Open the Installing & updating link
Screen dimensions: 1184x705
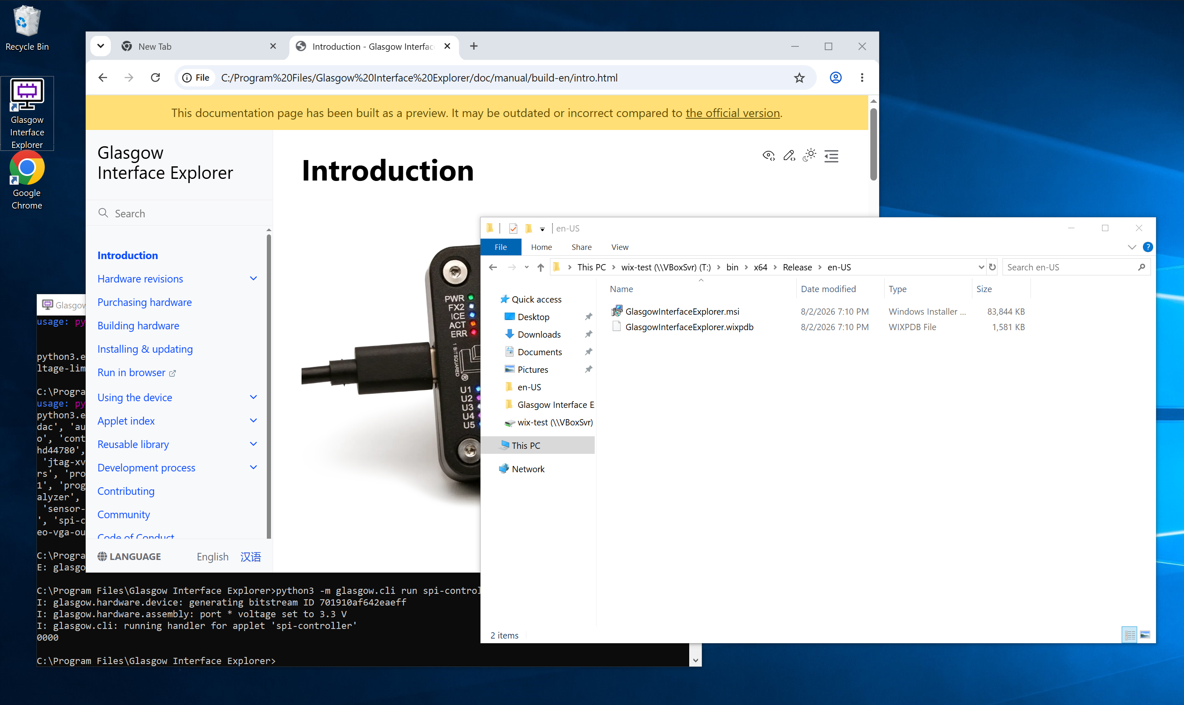click(145, 349)
